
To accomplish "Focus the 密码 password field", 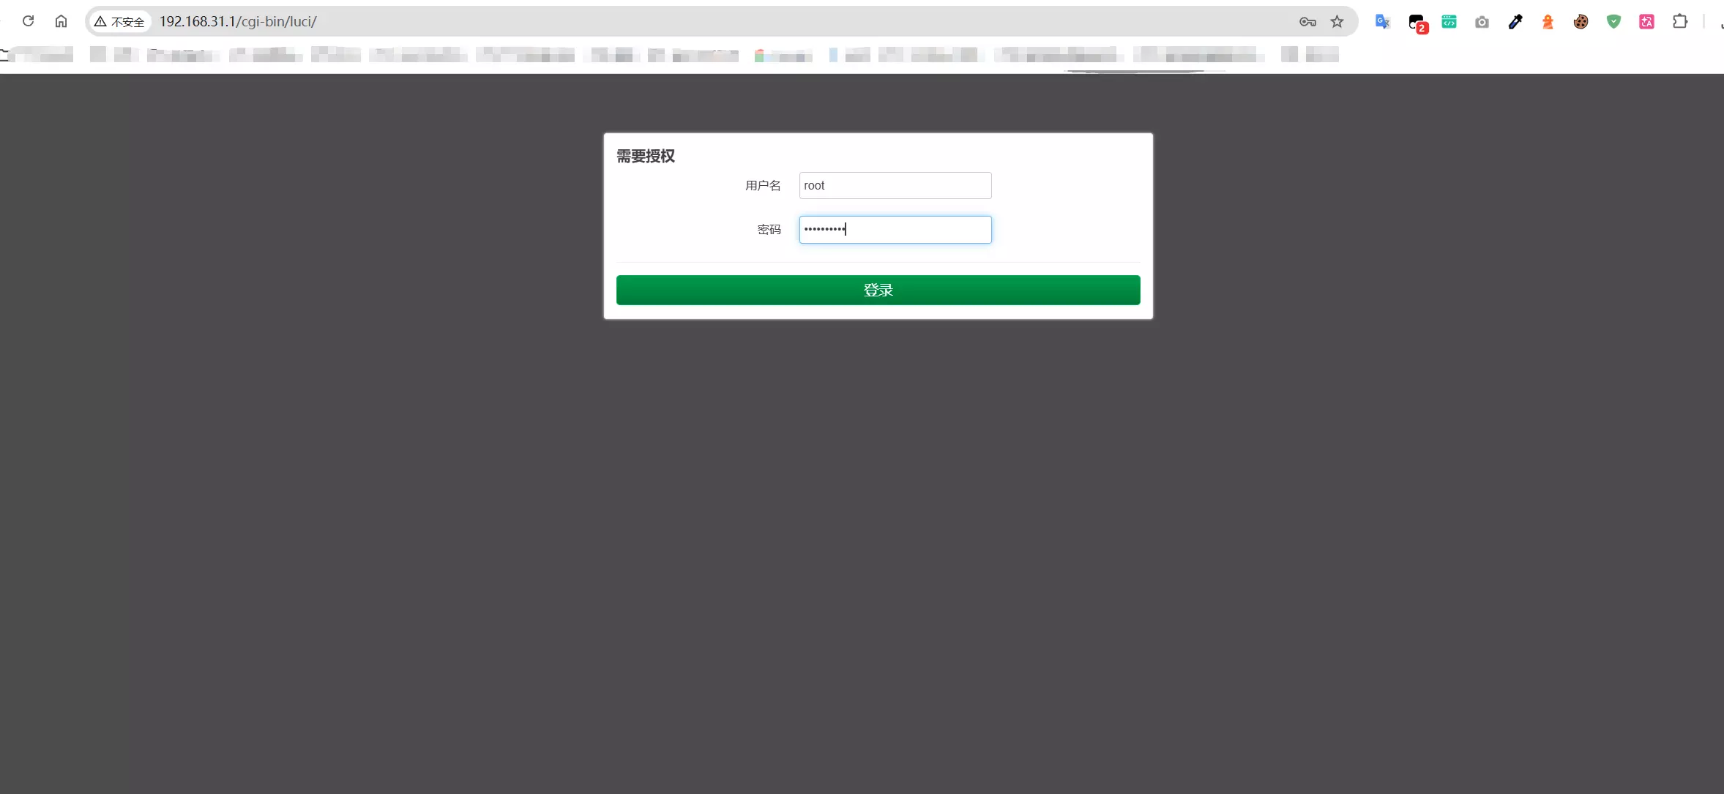I will [x=895, y=230].
